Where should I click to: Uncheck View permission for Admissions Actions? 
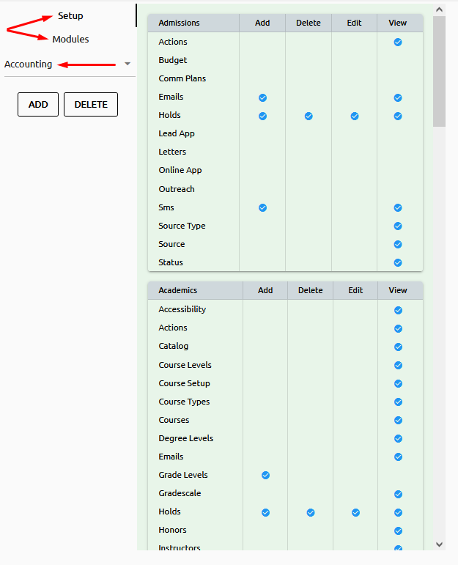tap(398, 43)
